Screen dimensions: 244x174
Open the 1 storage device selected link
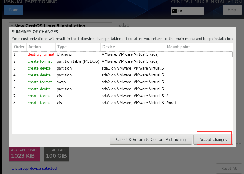pos(34,168)
